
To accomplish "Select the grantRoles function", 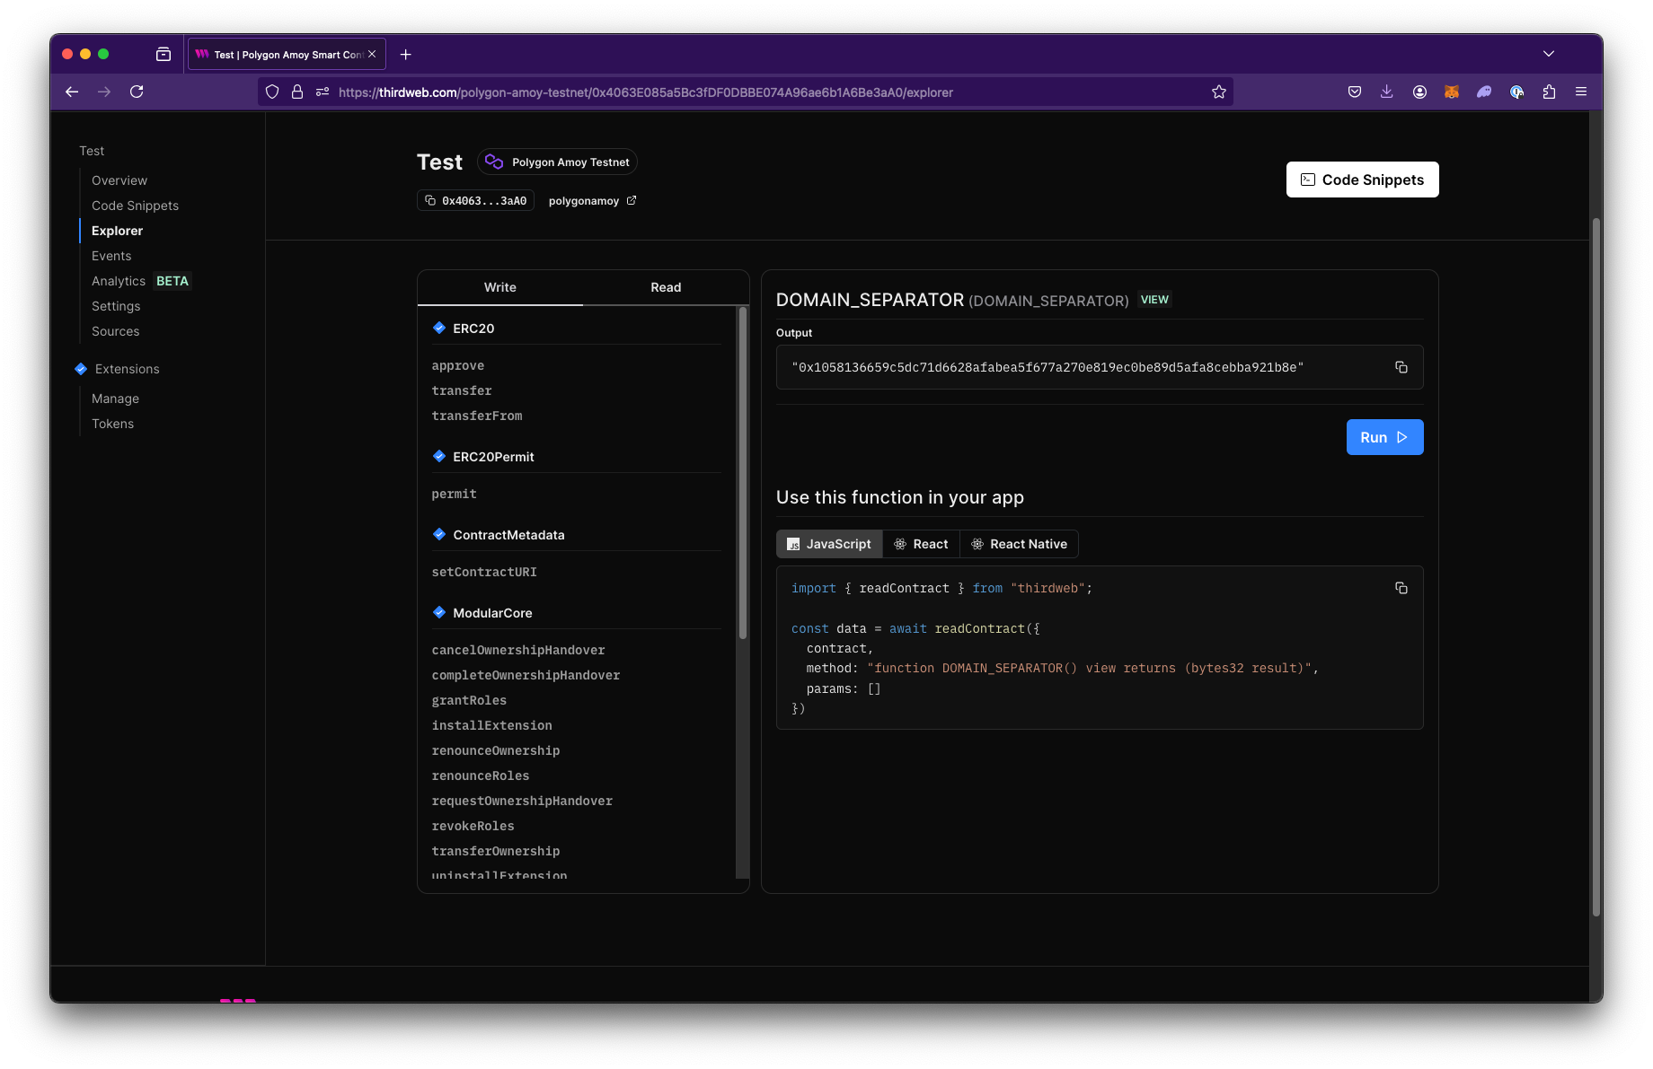I will (x=469, y=700).
